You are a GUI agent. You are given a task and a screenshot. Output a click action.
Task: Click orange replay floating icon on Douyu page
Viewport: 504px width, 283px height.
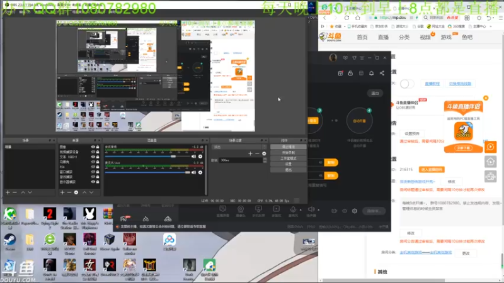pos(491,147)
